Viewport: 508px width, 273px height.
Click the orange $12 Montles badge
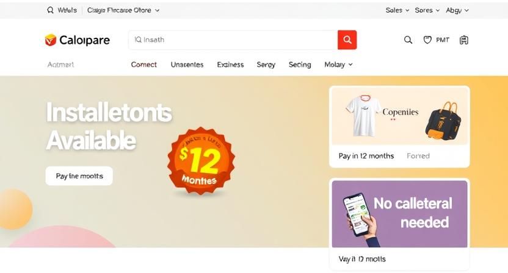tap(201, 161)
